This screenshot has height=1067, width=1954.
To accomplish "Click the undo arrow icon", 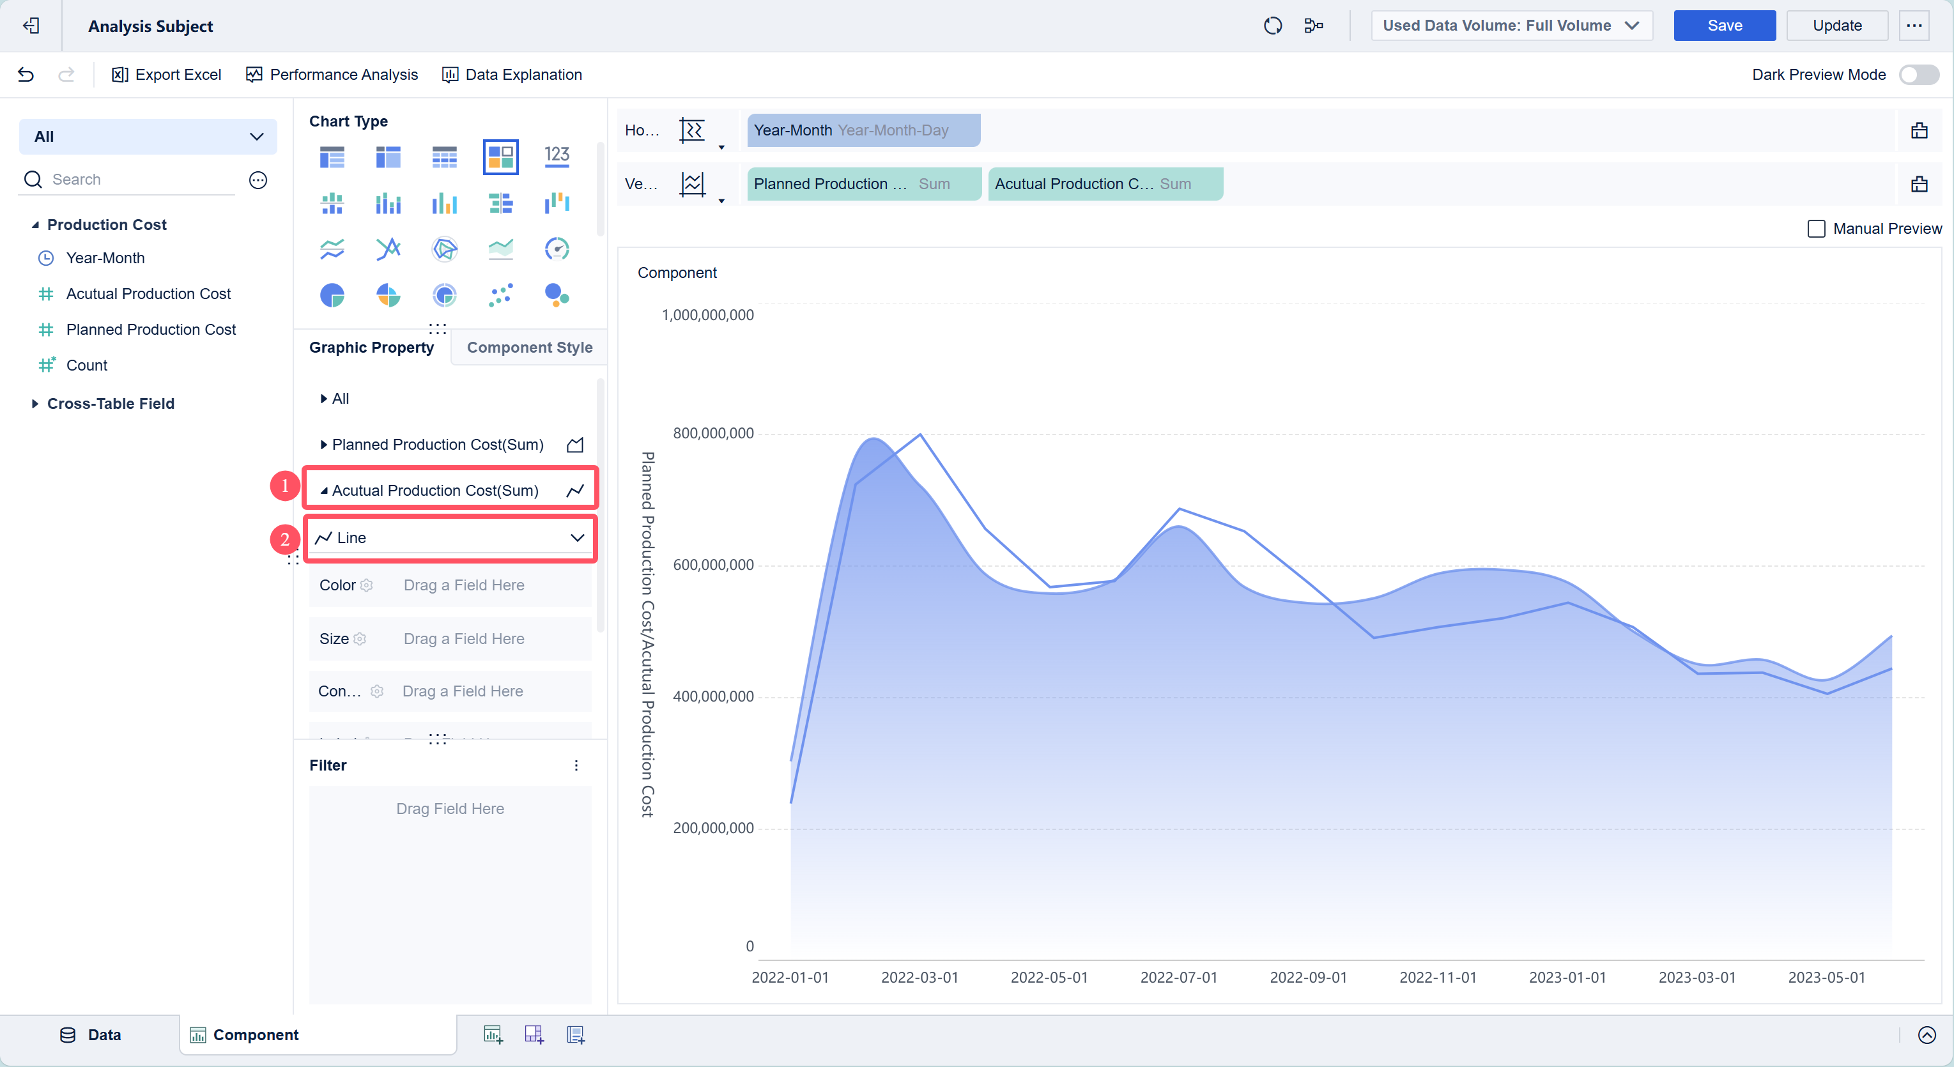I will coord(26,74).
